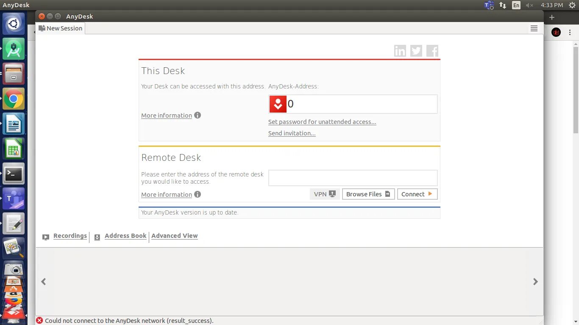The width and height of the screenshot is (579, 325).
Task: Open new tab plus in background browser
Action: [552, 17]
